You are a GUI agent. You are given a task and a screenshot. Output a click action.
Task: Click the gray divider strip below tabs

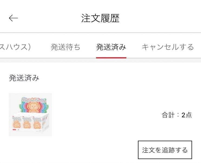click(x=100, y=61)
